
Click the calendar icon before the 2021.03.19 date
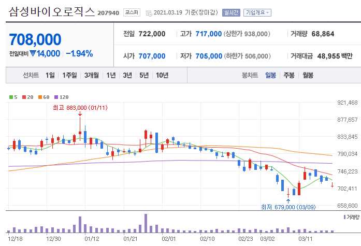point(149,13)
